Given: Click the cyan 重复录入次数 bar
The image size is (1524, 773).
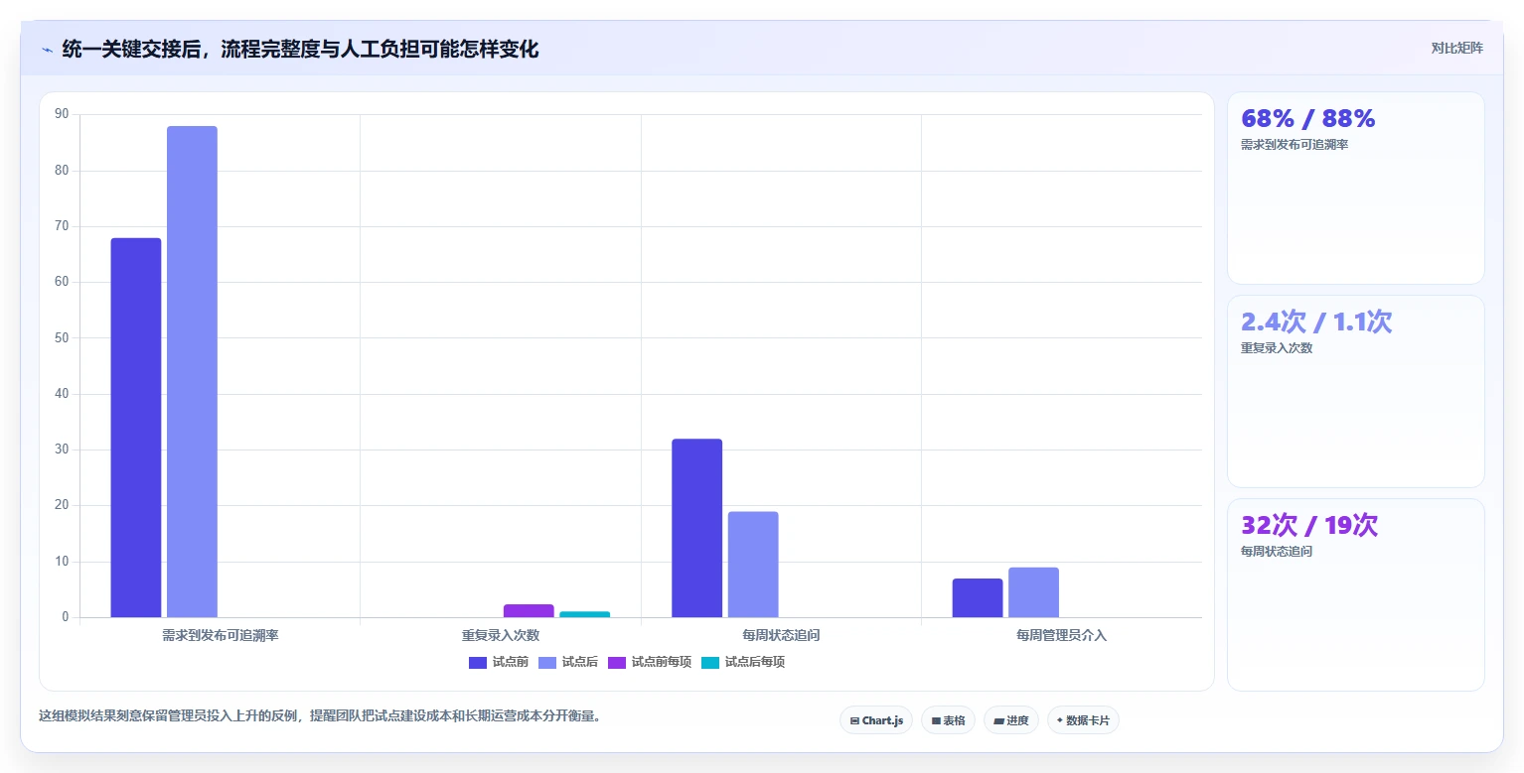Looking at the screenshot, I should [585, 614].
